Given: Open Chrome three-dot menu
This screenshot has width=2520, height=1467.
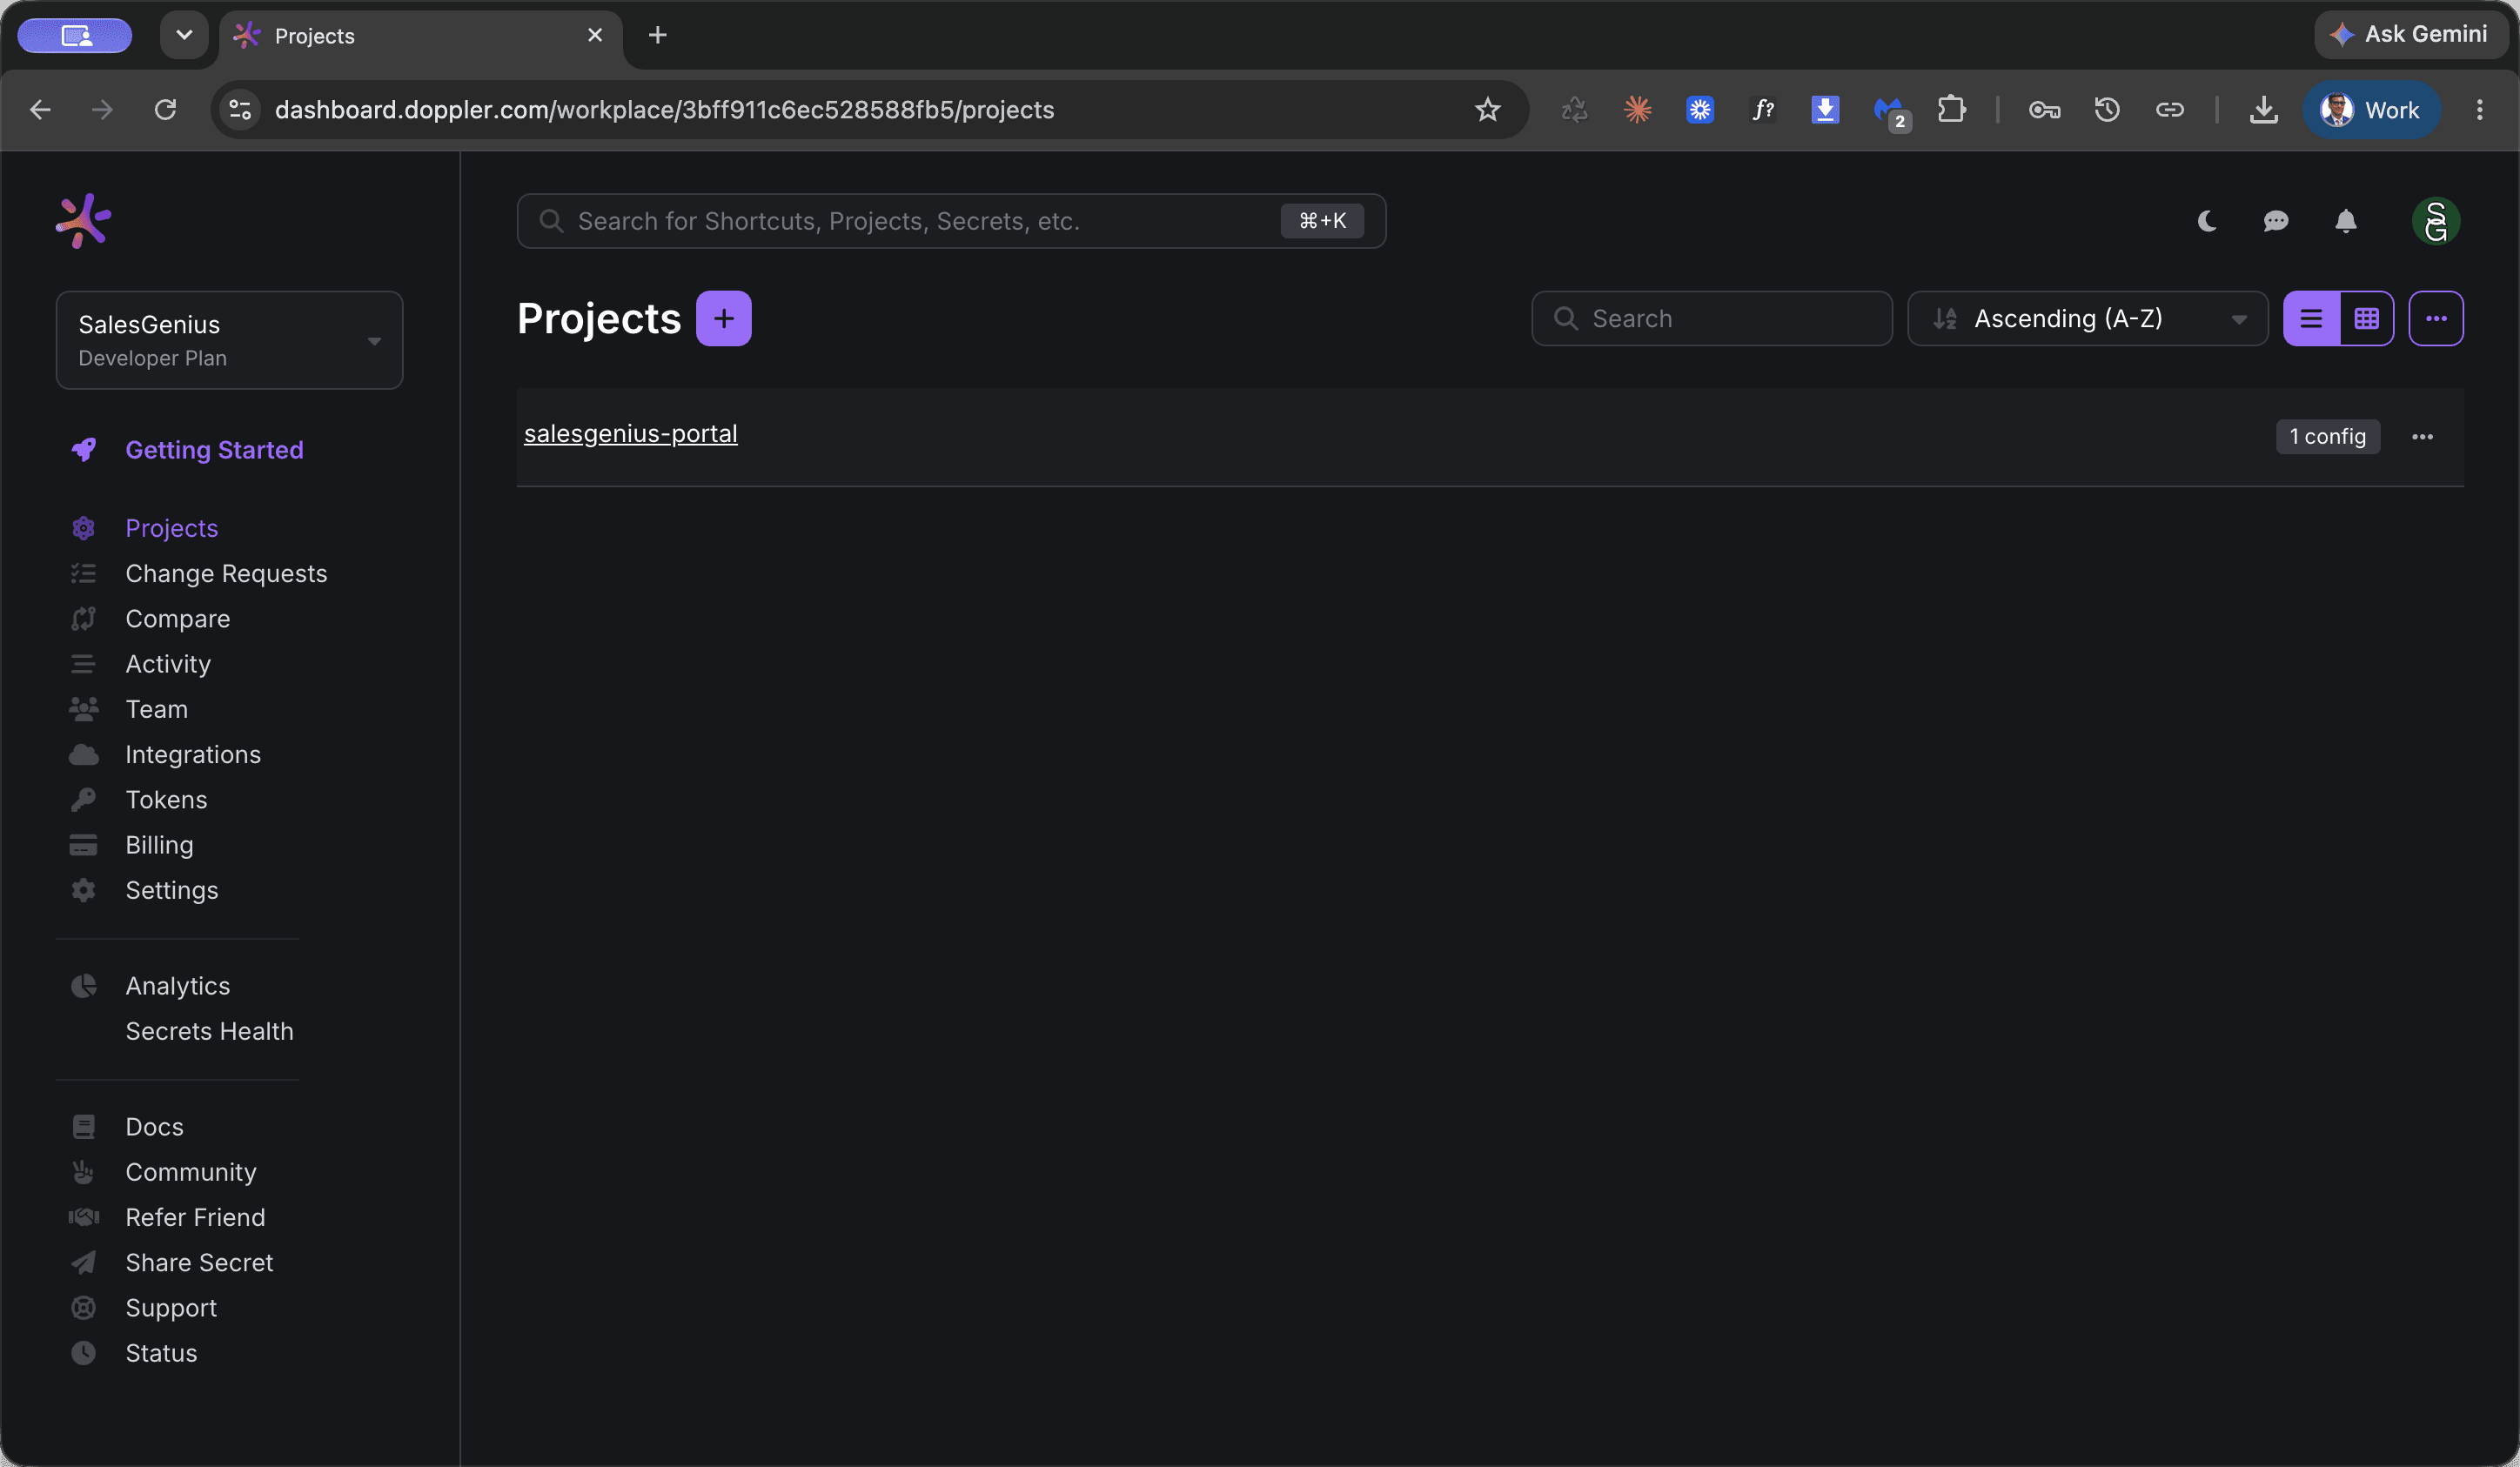Looking at the screenshot, I should 2479,110.
